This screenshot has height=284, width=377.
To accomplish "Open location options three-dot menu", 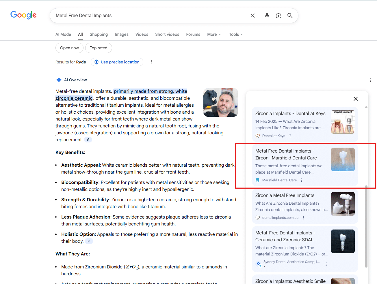I will [x=151, y=62].
